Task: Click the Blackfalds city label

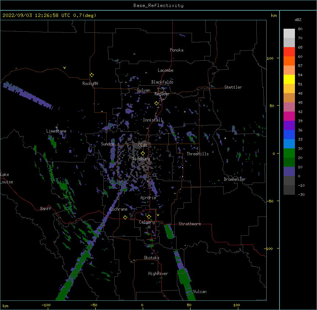Action: click(162, 82)
